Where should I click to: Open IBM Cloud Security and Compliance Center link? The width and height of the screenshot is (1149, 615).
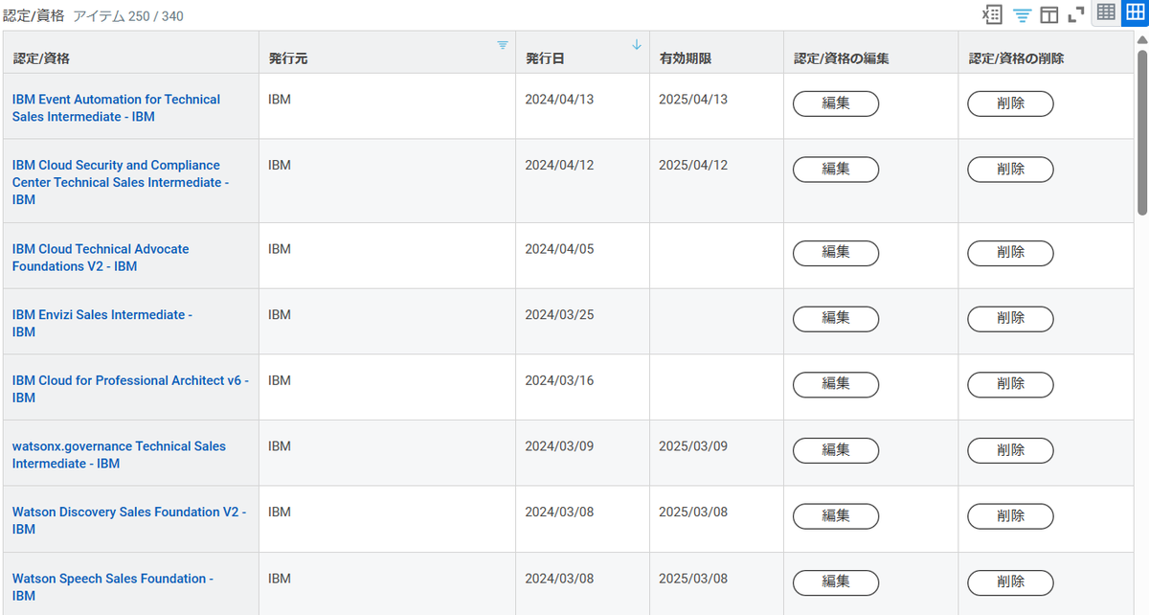(x=120, y=182)
